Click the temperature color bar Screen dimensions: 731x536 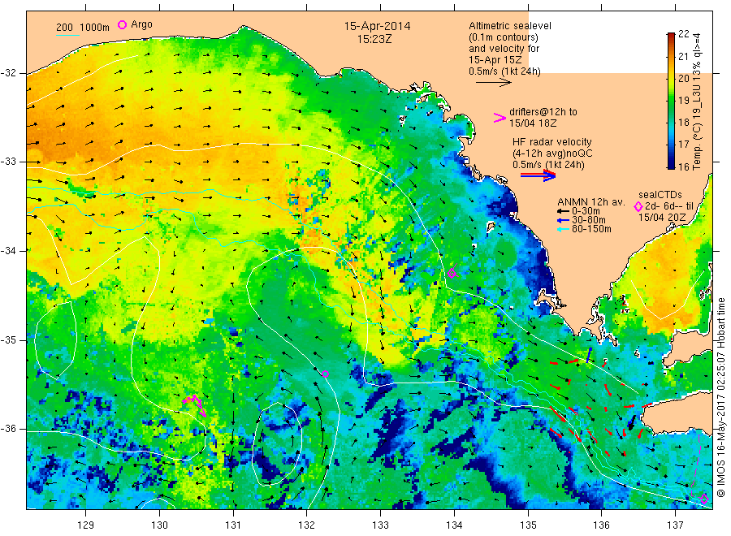(x=671, y=101)
